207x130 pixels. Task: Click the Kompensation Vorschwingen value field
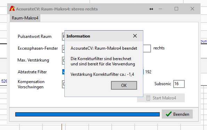(63, 84)
